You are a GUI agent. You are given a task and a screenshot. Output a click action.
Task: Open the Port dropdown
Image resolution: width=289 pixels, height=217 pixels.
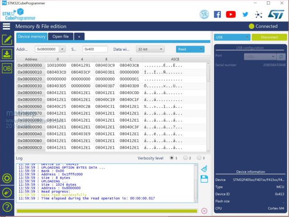260,57
